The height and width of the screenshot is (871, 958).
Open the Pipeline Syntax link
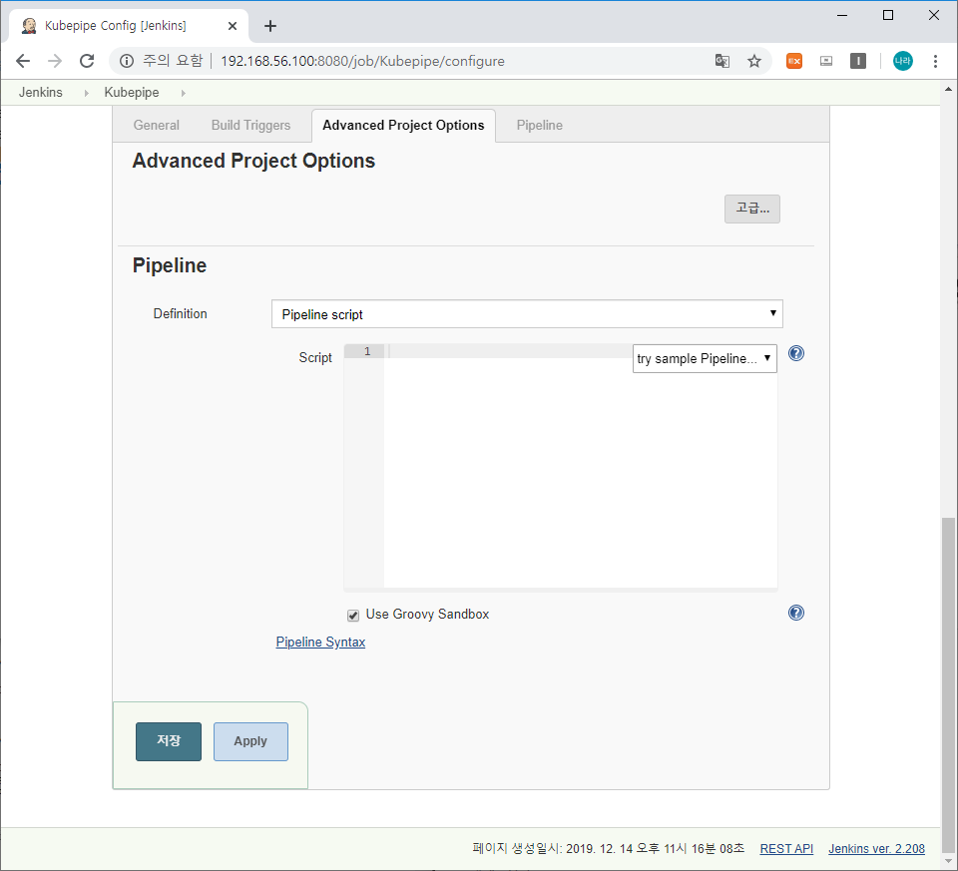tap(320, 642)
